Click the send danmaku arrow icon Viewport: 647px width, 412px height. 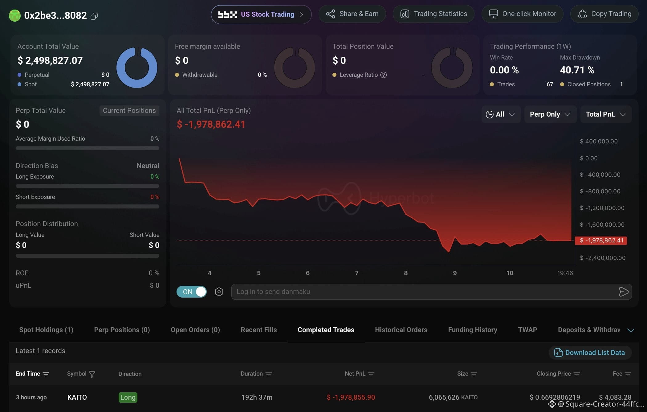pyautogui.click(x=624, y=292)
